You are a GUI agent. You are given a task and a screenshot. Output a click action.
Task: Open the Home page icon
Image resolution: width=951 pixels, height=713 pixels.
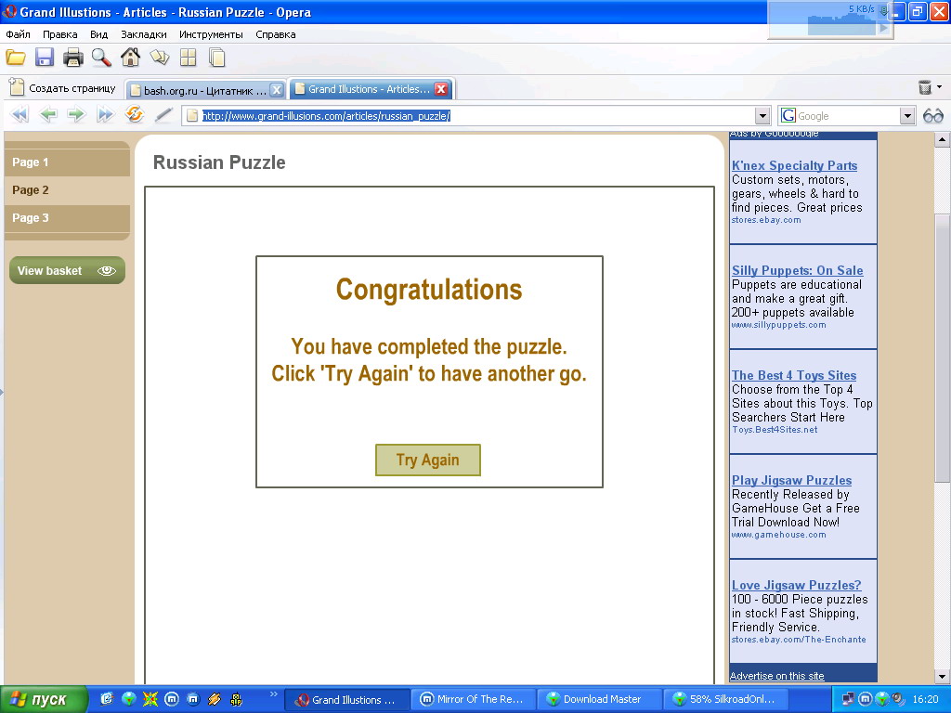point(130,58)
